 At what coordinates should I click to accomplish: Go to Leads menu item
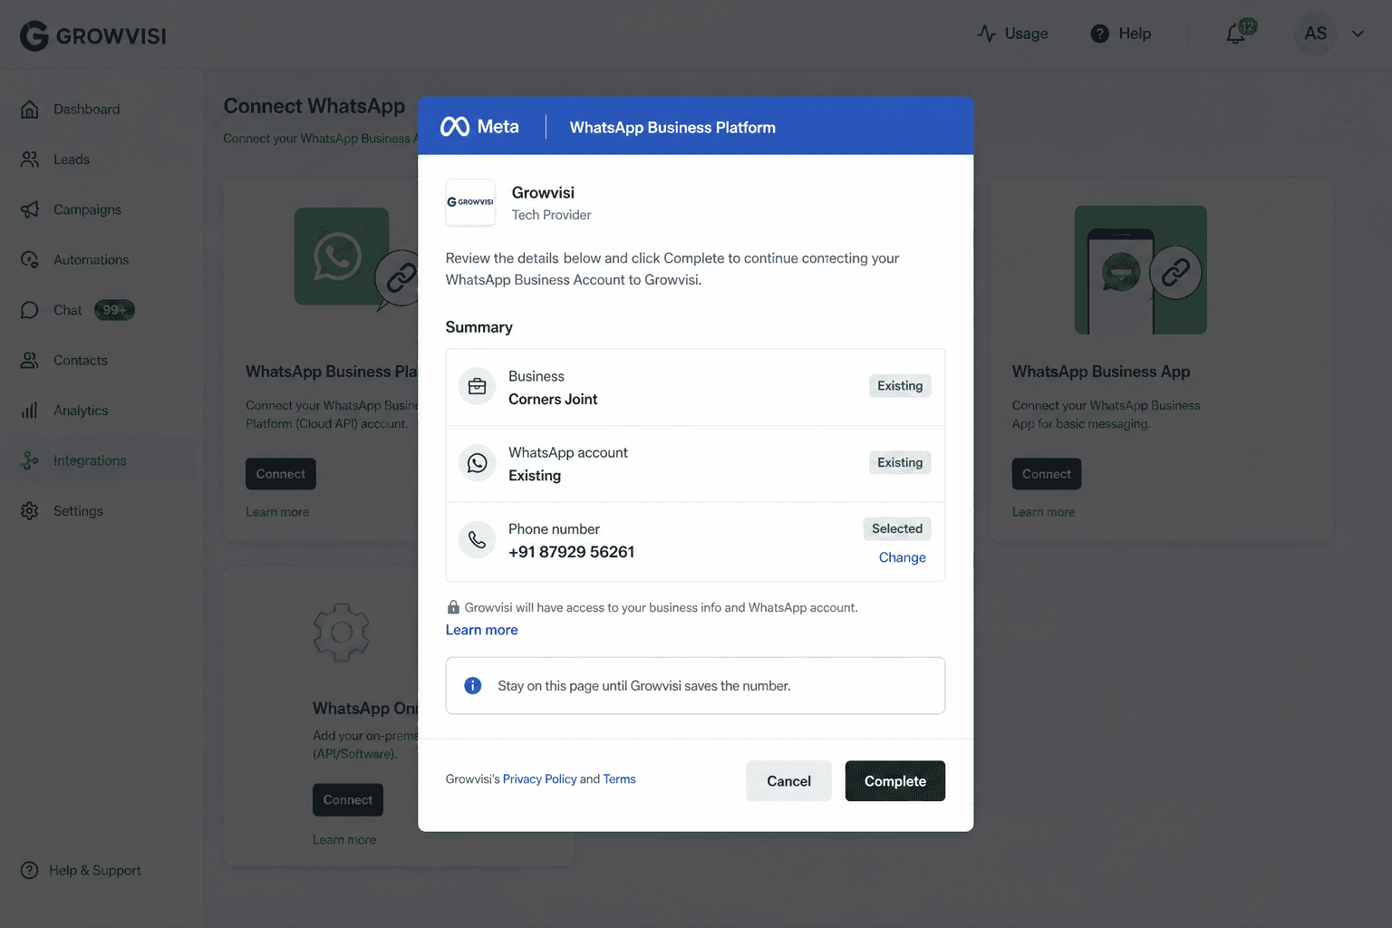tap(72, 159)
